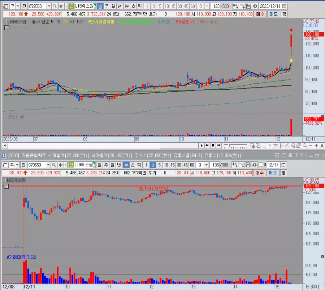Open the interval '3' dropdown arrow in bottom chart
Image resolution: width=325 pixels, height=290 pixels.
point(206,165)
